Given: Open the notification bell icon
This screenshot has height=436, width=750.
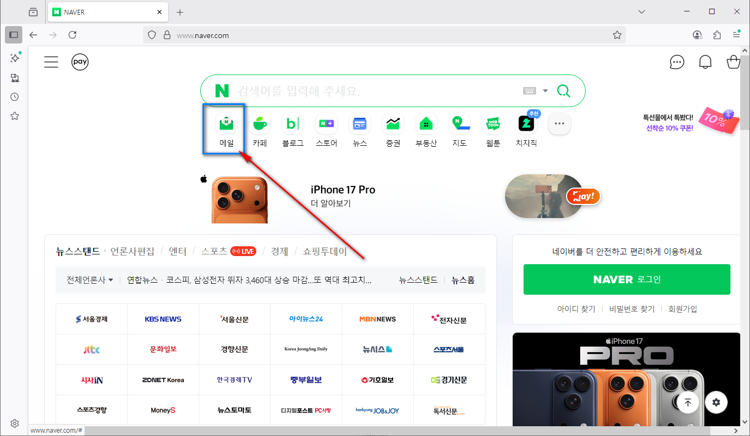Looking at the screenshot, I should click(705, 61).
